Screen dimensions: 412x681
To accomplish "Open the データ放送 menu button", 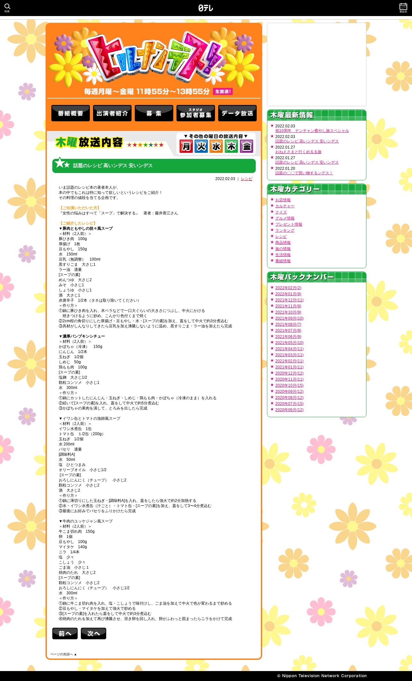I will (237, 113).
